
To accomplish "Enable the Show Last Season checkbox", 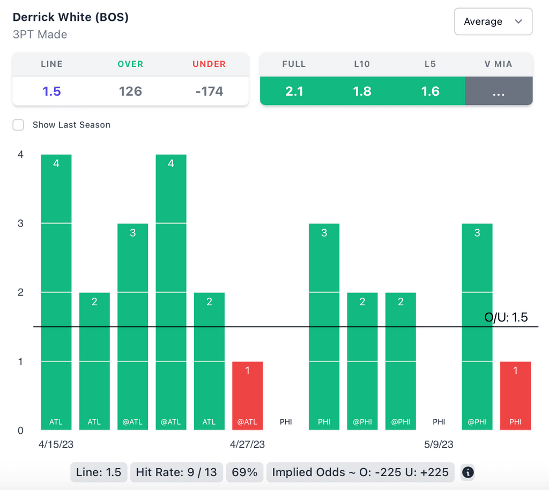I will click(x=18, y=125).
